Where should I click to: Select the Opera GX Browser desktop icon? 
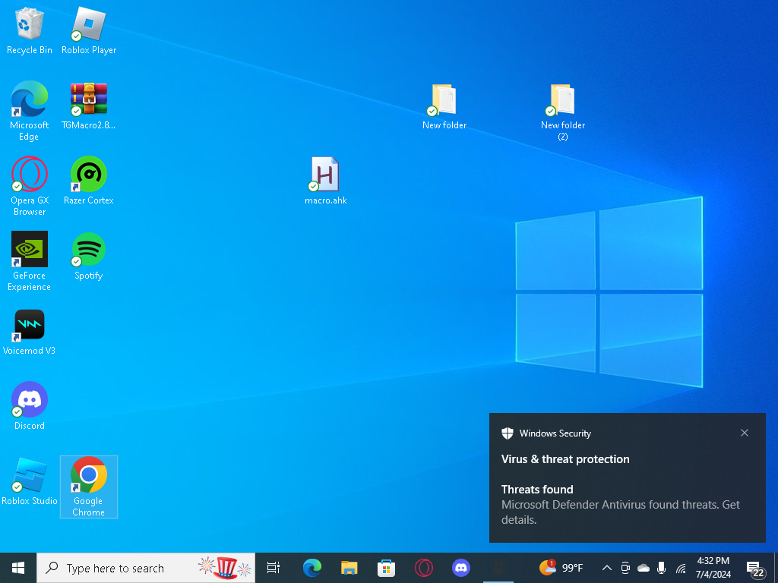point(30,187)
